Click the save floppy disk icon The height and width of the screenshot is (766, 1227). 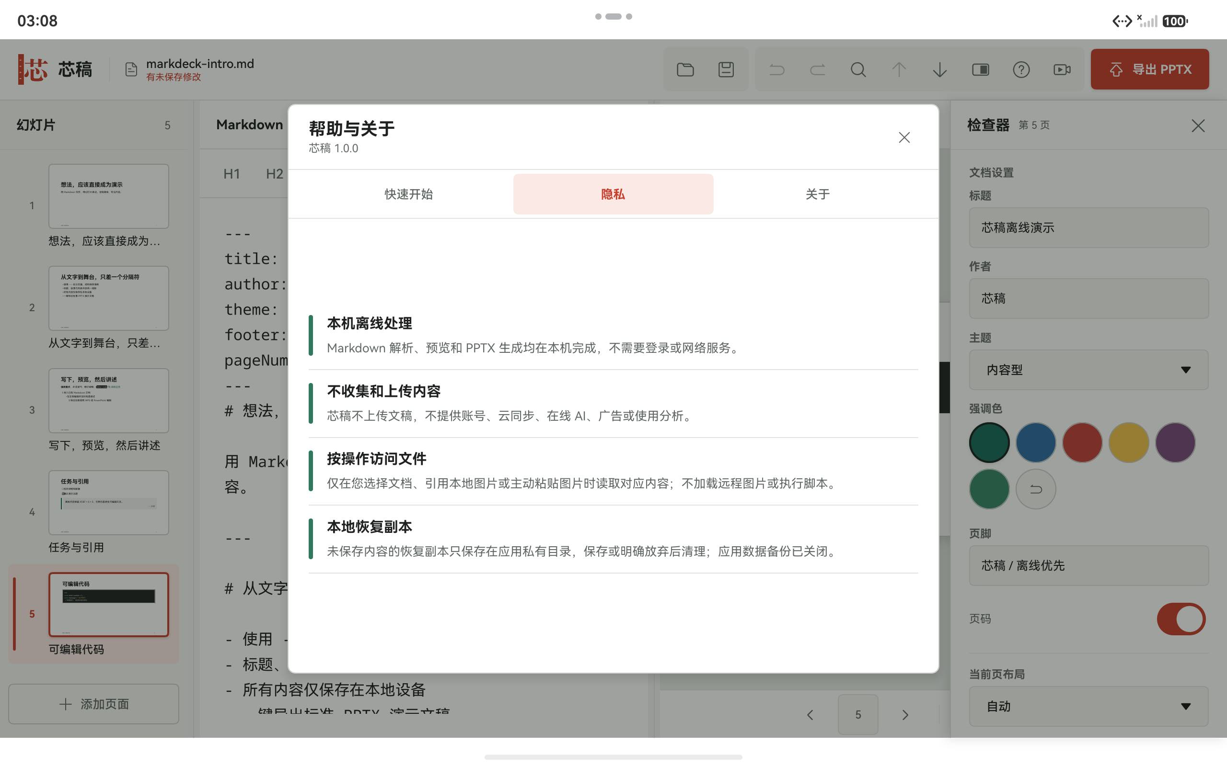pos(726,69)
